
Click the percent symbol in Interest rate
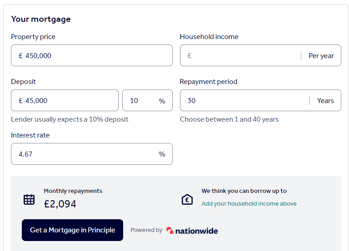tap(162, 154)
